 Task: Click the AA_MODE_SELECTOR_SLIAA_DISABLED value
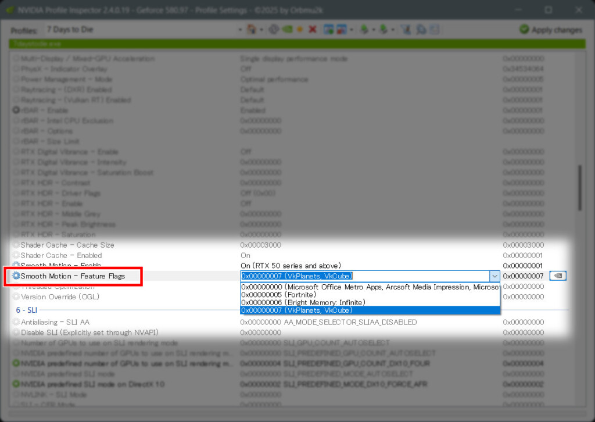point(350,322)
